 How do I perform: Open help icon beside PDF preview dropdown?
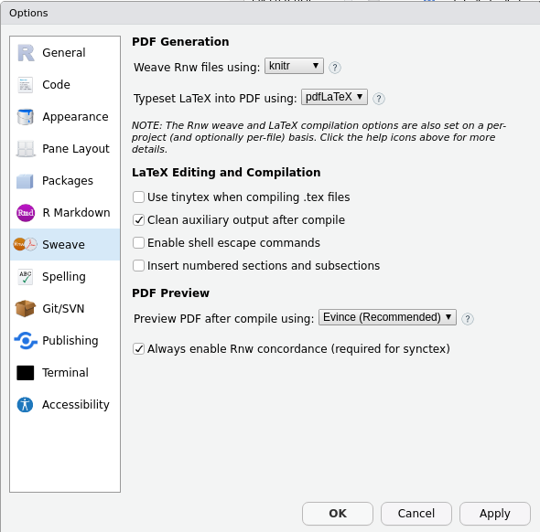pyautogui.click(x=468, y=319)
